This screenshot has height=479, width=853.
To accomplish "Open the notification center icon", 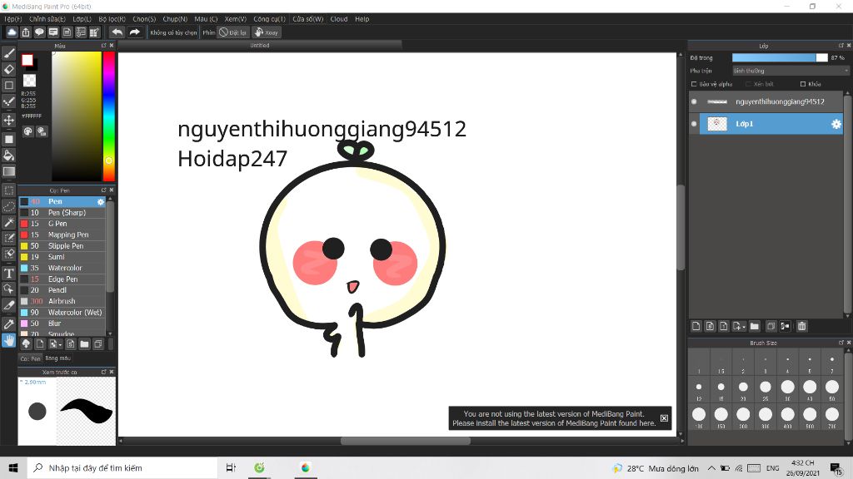I will pos(836,467).
